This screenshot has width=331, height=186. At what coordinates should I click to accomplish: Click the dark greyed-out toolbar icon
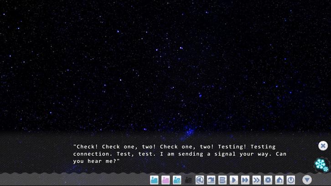pos(188,180)
